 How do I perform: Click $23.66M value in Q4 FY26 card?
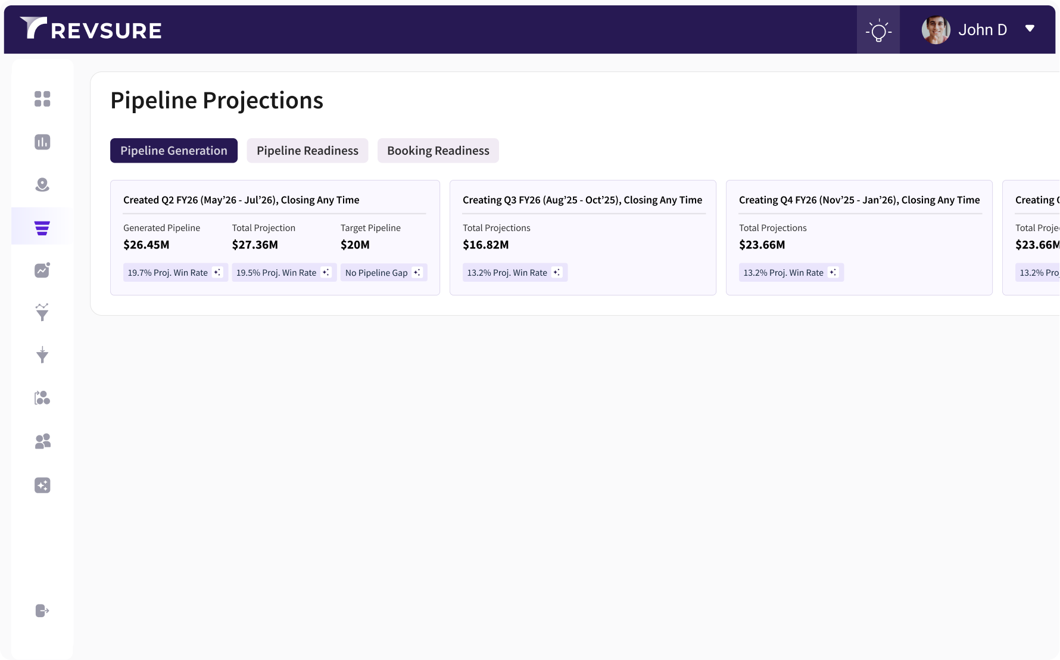pyautogui.click(x=762, y=245)
